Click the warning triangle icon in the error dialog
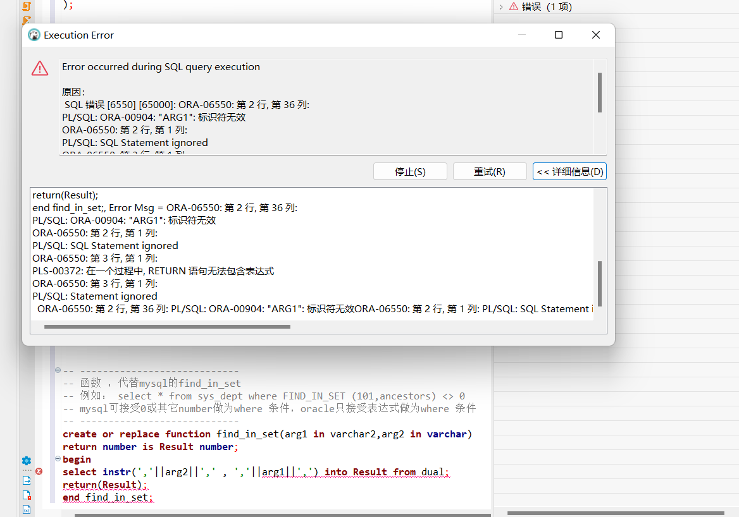 coord(40,70)
